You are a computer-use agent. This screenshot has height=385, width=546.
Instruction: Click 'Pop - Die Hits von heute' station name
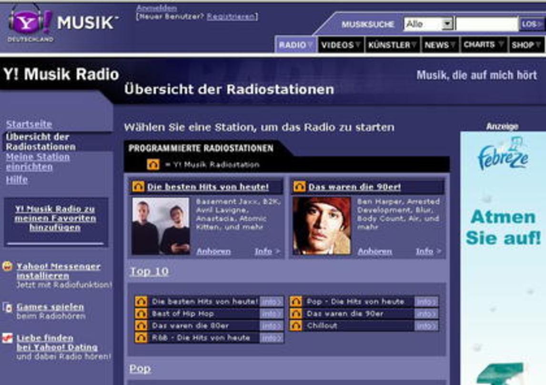point(355,302)
